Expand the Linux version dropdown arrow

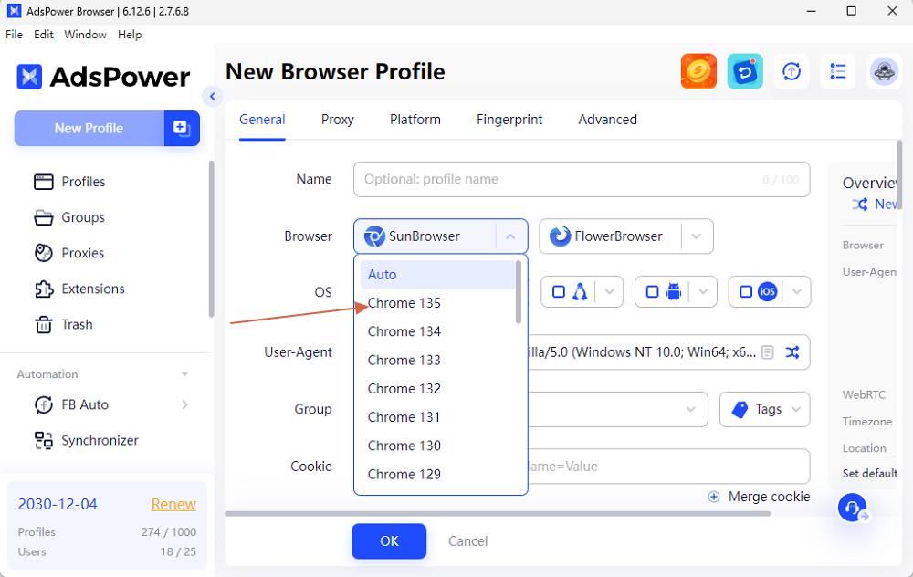[x=610, y=292]
